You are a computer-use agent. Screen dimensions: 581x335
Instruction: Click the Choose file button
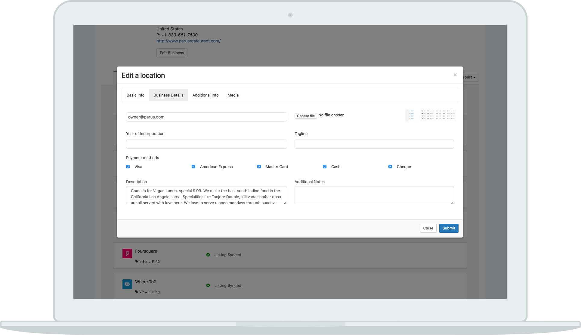coord(306,116)
